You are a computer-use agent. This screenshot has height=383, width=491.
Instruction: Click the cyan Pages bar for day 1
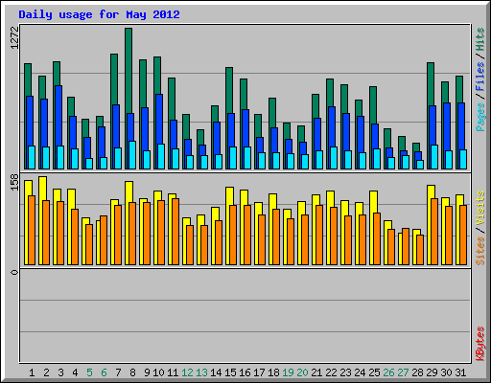(x=32, y=157)
